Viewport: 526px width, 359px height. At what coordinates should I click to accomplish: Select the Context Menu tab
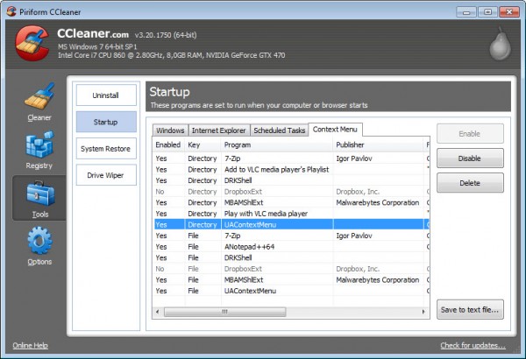click(x=335, y=130)
